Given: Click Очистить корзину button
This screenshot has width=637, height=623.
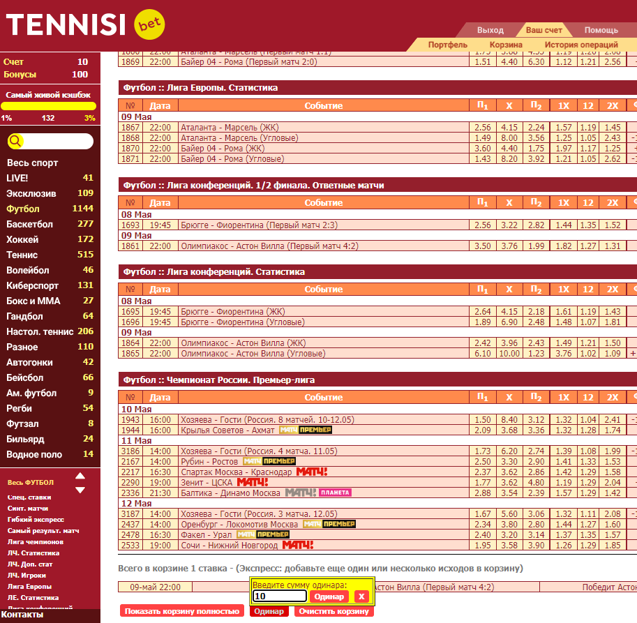Looking at the screenshot, I should coord(334,611).
